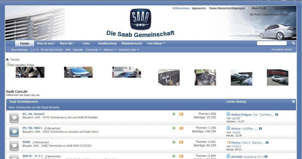
Task: Select the Kaufberatung tab
Action: pos(107,43)
